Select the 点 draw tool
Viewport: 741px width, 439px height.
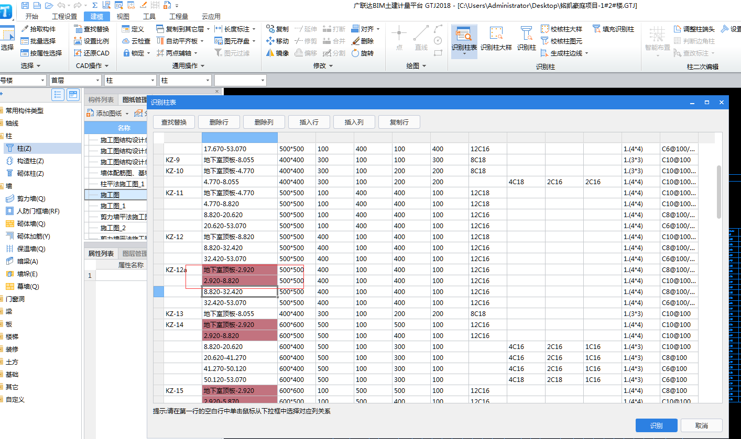(399, 39)
